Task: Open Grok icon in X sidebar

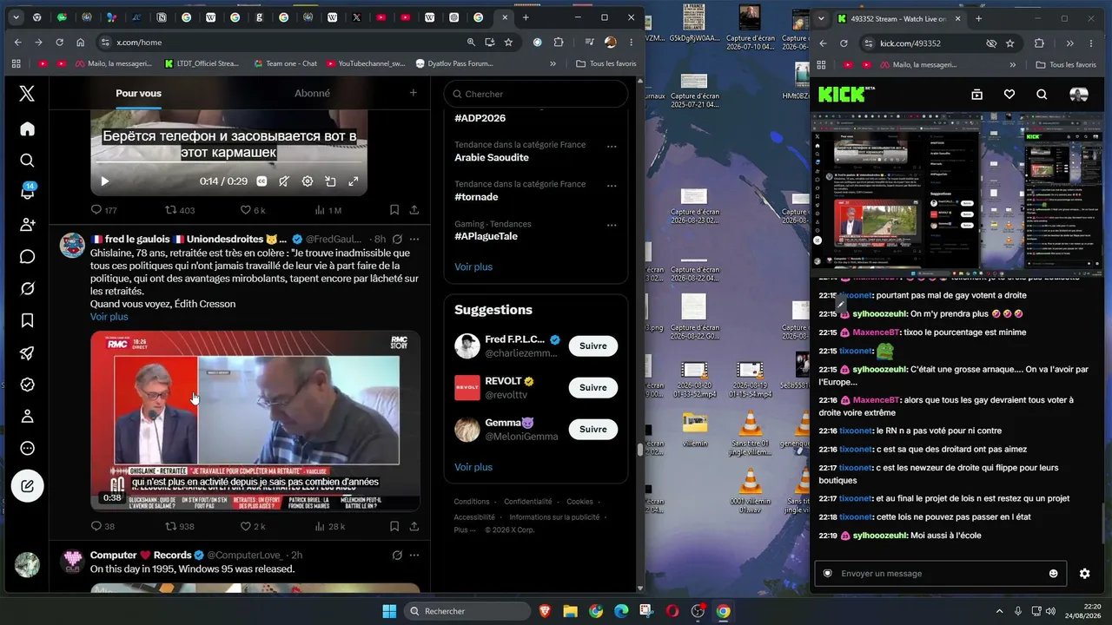Action: tap(27, 289)
